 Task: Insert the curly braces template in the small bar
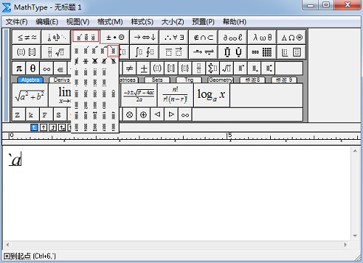click(185, 68)
